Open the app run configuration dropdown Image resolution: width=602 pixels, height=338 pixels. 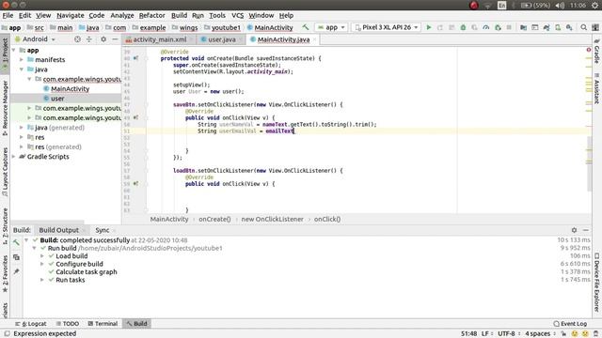tap(331, 27)
